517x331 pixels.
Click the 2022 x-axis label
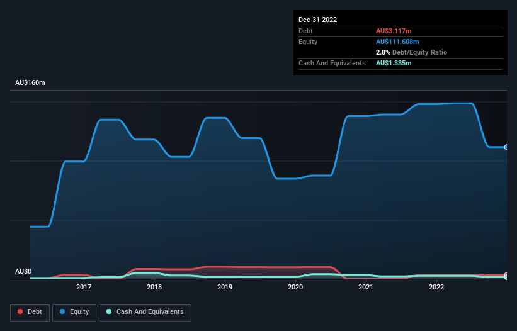click(x=436, y=287)
